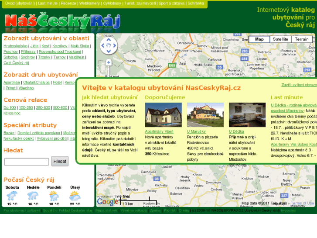Switch map to Satellite view
The image size is (317, 238).
click(x=280, y=39)
